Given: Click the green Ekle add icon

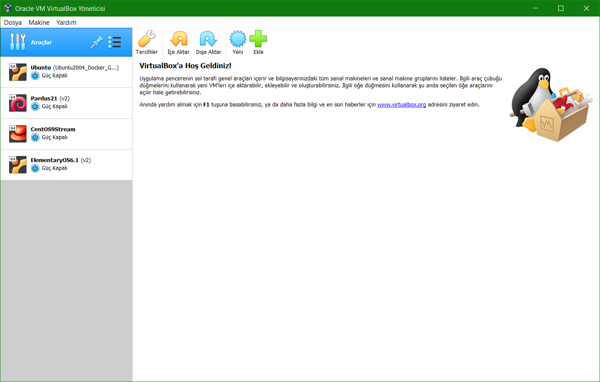Looking at the screenshot, I should (258, 39).
